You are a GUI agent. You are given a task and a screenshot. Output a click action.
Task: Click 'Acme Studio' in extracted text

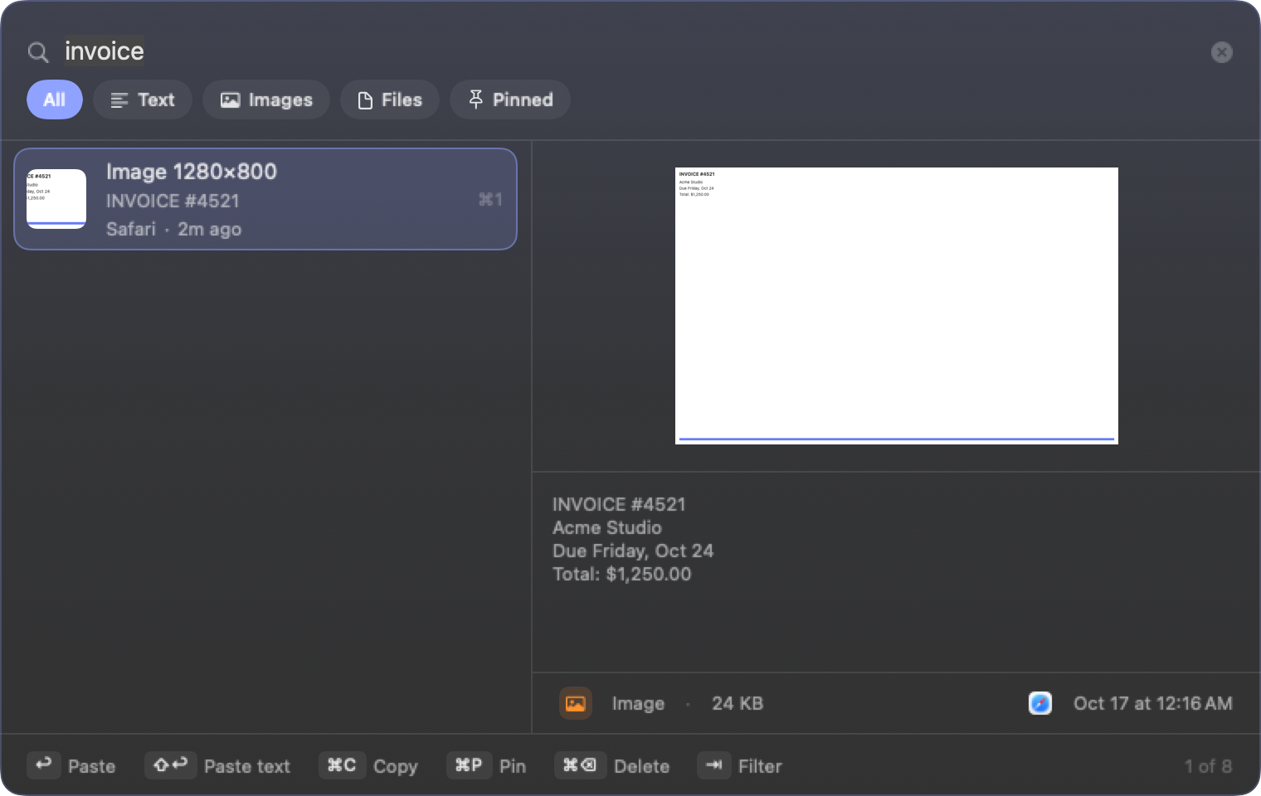click(607, 527)
